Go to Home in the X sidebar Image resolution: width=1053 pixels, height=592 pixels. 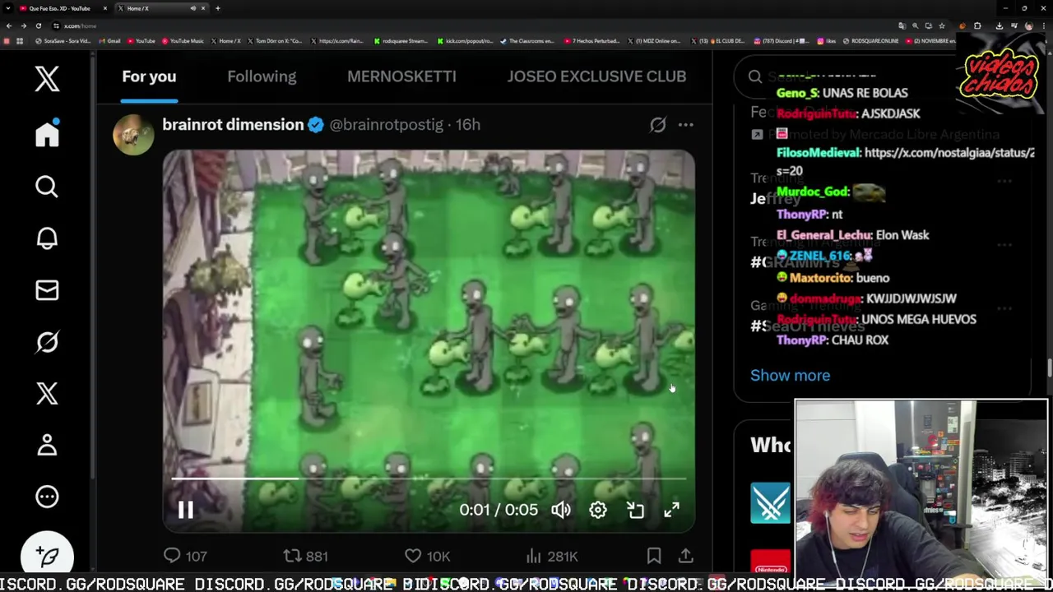click(x=47, y=134)
